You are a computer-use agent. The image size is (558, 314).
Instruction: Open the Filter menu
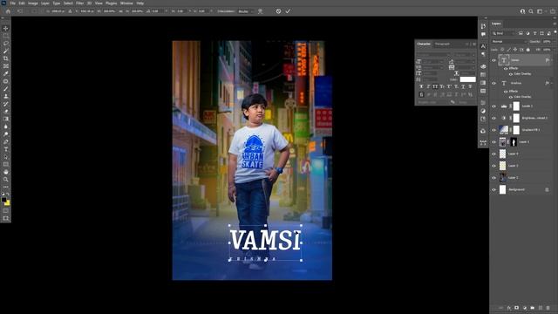tap(79, 3)
